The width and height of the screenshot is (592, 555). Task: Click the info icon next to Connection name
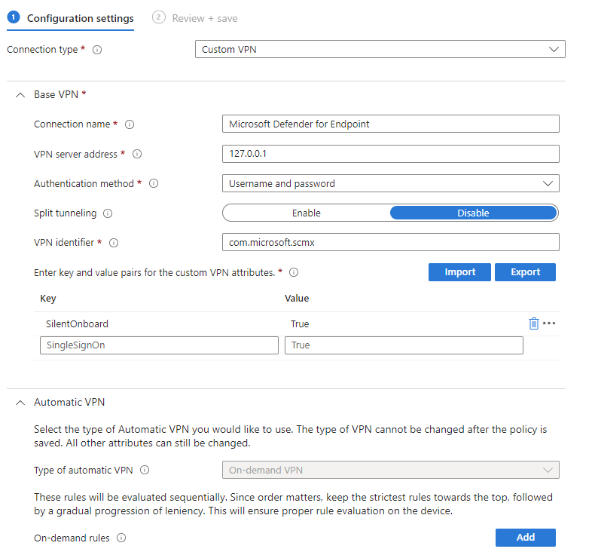(x=130, y=124)
